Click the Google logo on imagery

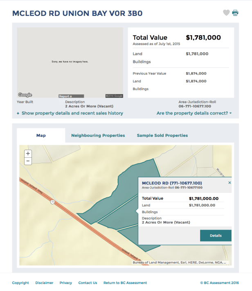(x=25, y=95)
